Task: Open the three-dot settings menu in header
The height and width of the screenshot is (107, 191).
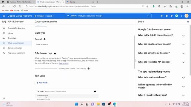Action: click(181, 16)
